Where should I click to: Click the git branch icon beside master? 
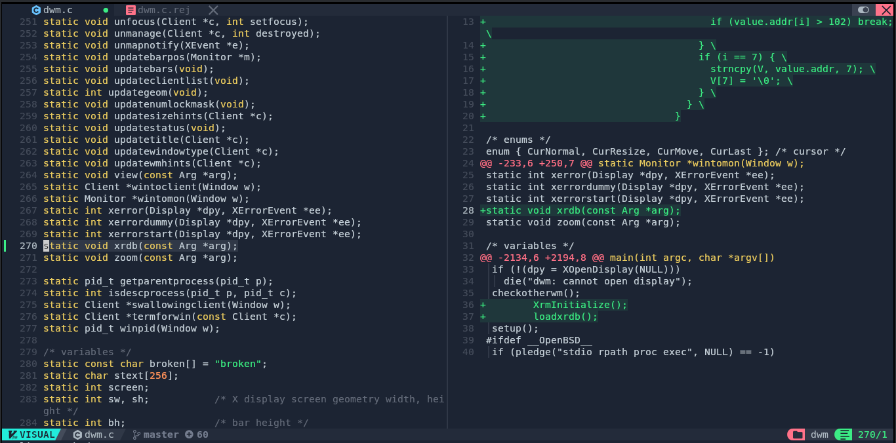136,434
